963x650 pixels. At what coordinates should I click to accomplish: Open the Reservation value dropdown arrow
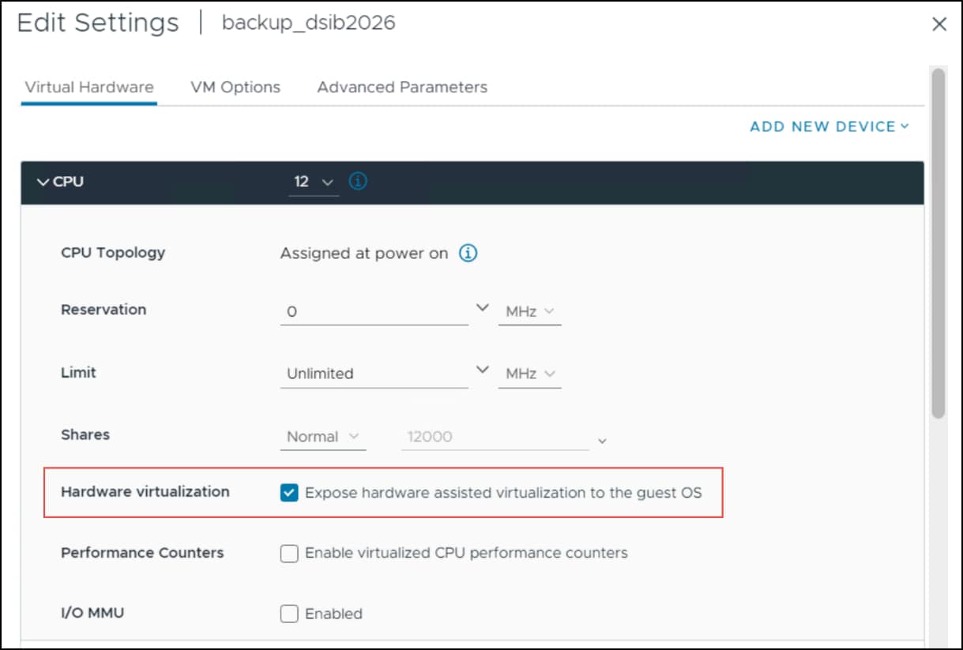[x=483, y=308]
